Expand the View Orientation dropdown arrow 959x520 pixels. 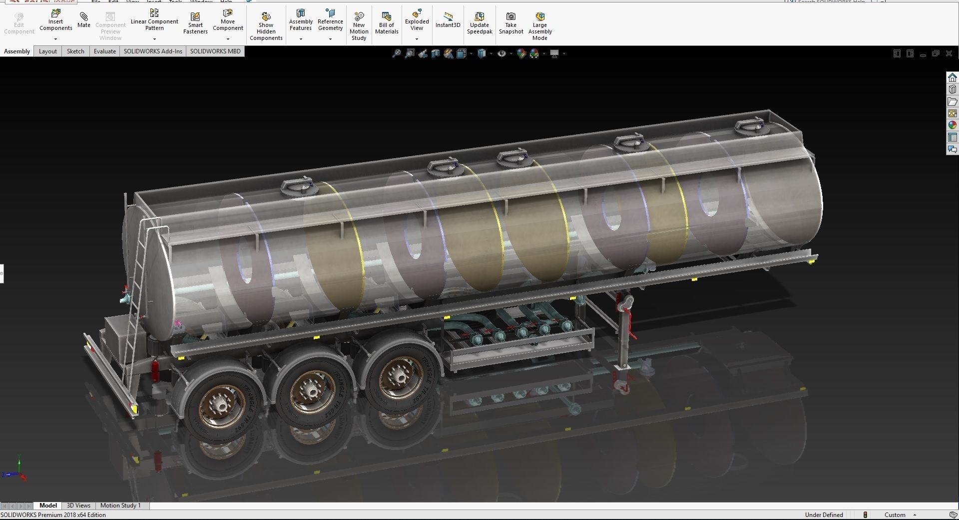click(471, 53)
